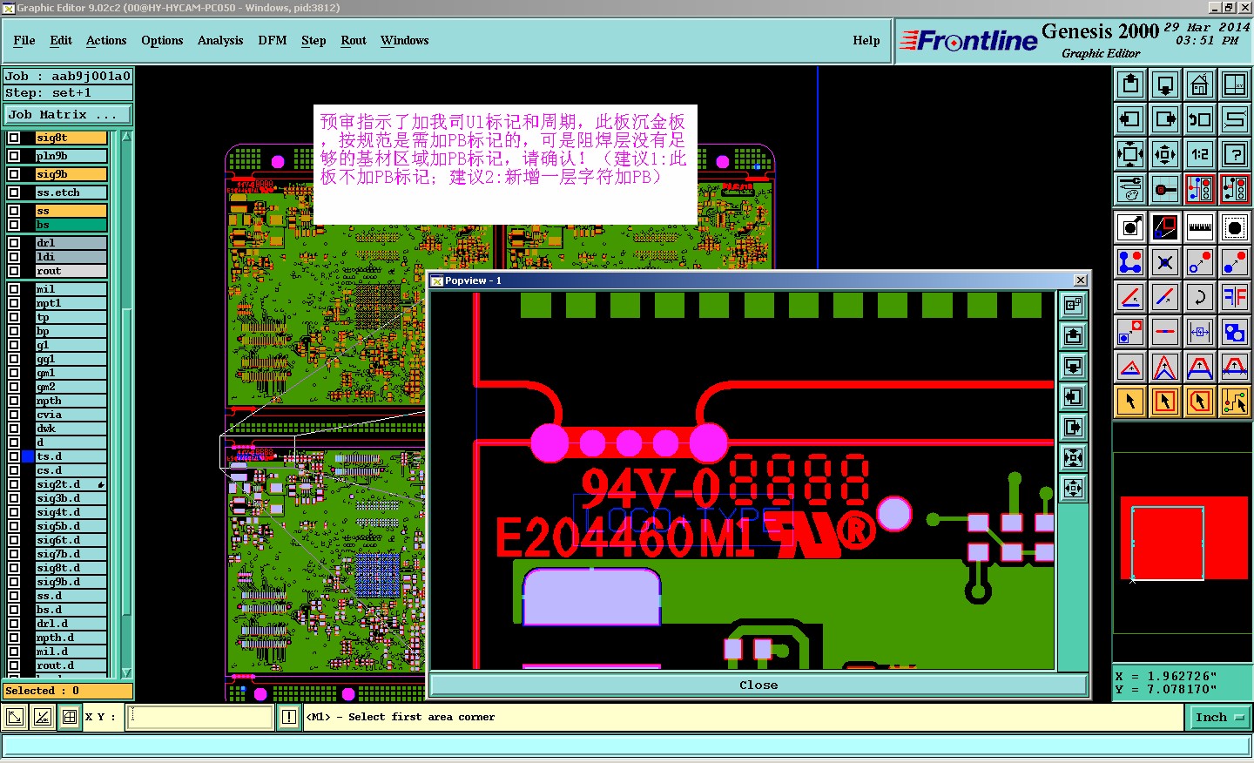Toggle display box for layer sig2t.d
This screenshot has height=763, width=1254.
[x=14, y=484]
